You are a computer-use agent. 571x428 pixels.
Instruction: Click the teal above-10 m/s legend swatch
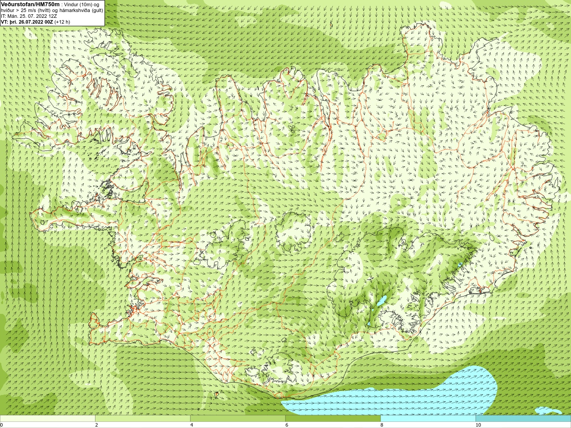pos(523,419)
